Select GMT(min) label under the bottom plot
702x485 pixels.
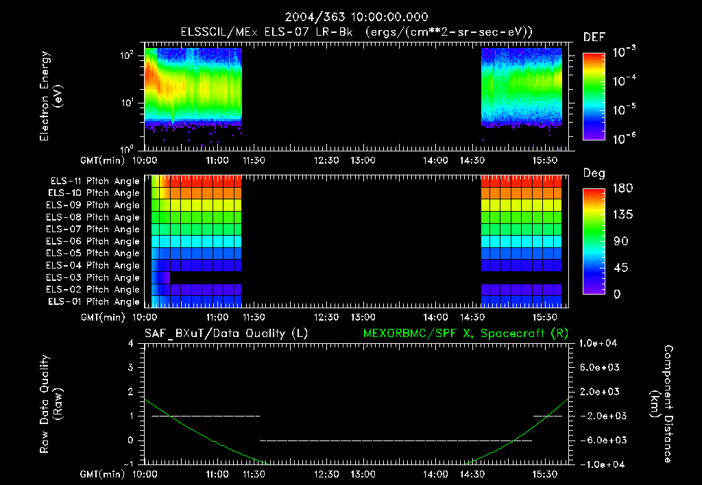pyautogui.click(x=103, y=475)
